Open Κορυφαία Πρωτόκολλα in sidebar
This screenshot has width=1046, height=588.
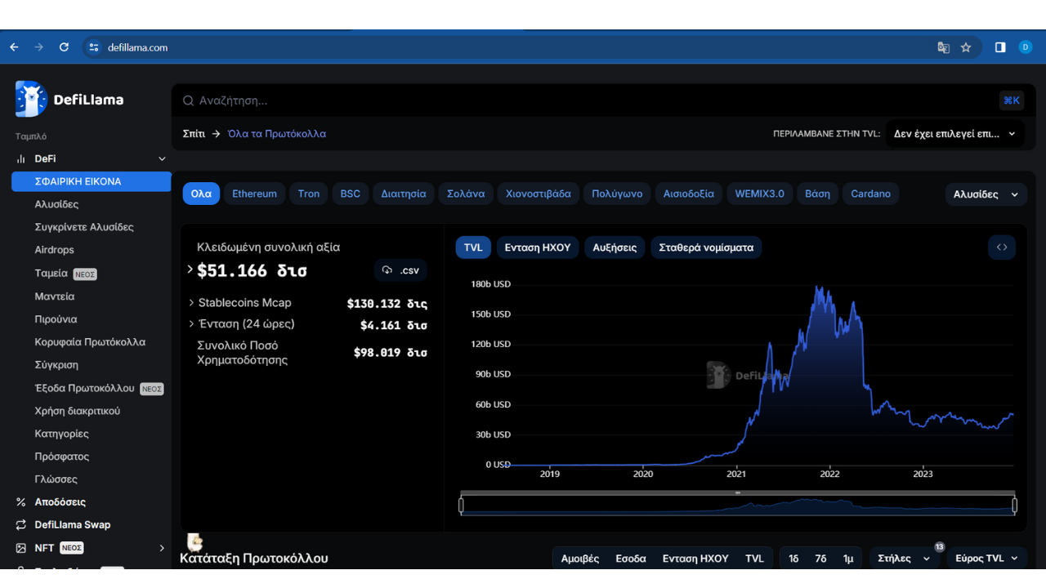pos(90,342)
